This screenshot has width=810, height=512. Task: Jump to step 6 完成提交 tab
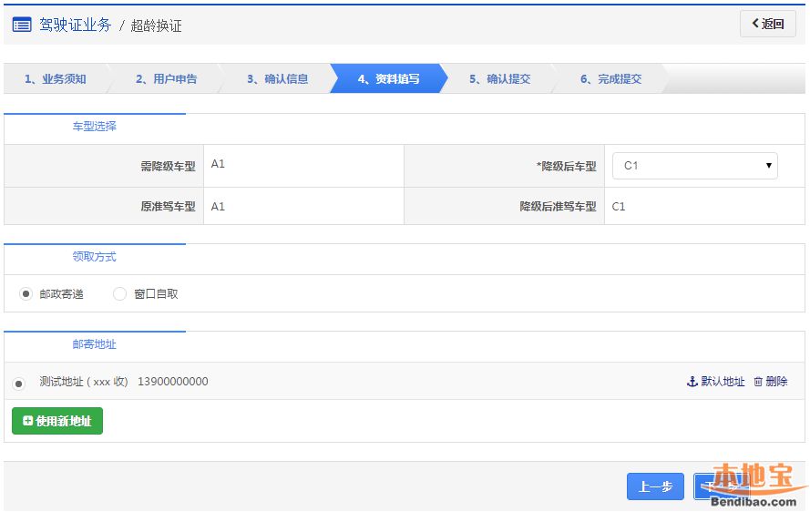(610, 79)
